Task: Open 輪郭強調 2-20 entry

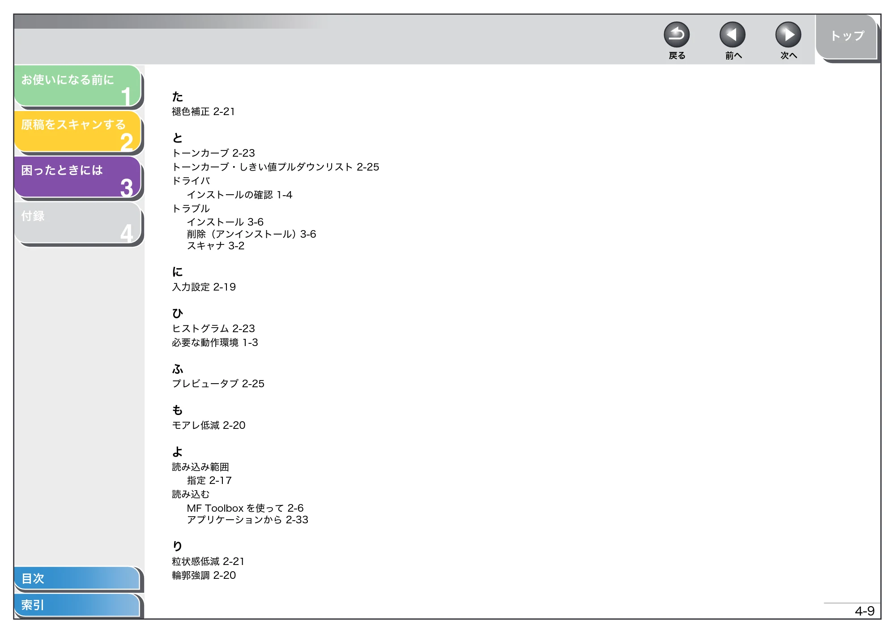Action: (204, 575)
